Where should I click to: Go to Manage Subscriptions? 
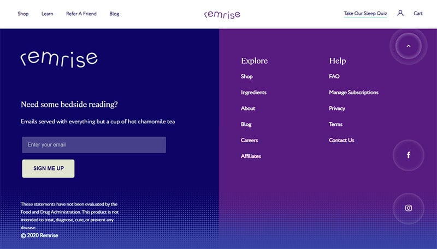[x=353, y=93]
